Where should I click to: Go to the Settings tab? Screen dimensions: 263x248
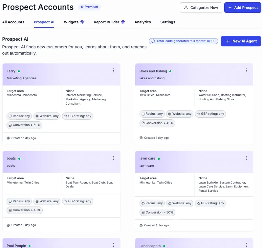click(x=167, y=22)
